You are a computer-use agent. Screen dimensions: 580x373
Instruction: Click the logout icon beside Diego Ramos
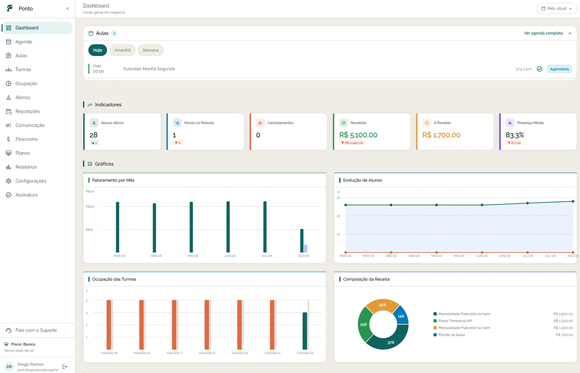tap(65, 366)
